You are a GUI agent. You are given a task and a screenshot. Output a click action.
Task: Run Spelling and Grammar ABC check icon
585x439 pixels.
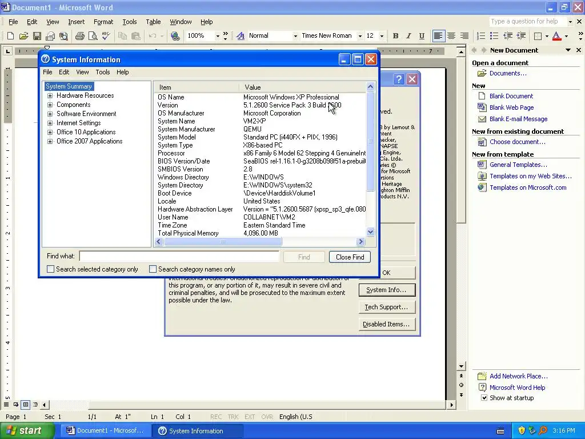(x=106, y=36)
